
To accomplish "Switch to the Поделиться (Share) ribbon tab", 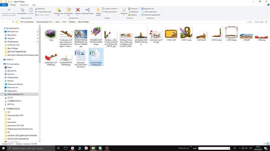I will [x=24, y=5].
